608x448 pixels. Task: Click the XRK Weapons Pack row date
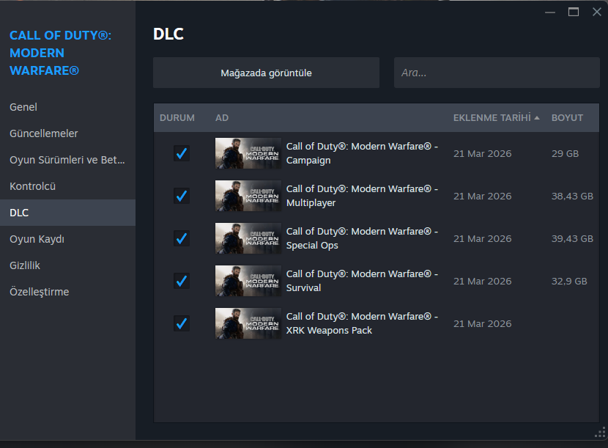[482, 324]
